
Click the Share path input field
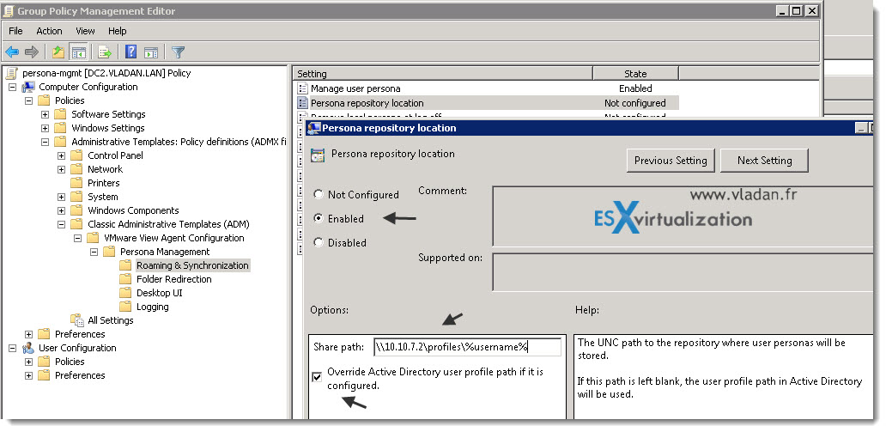pos(468,347)
